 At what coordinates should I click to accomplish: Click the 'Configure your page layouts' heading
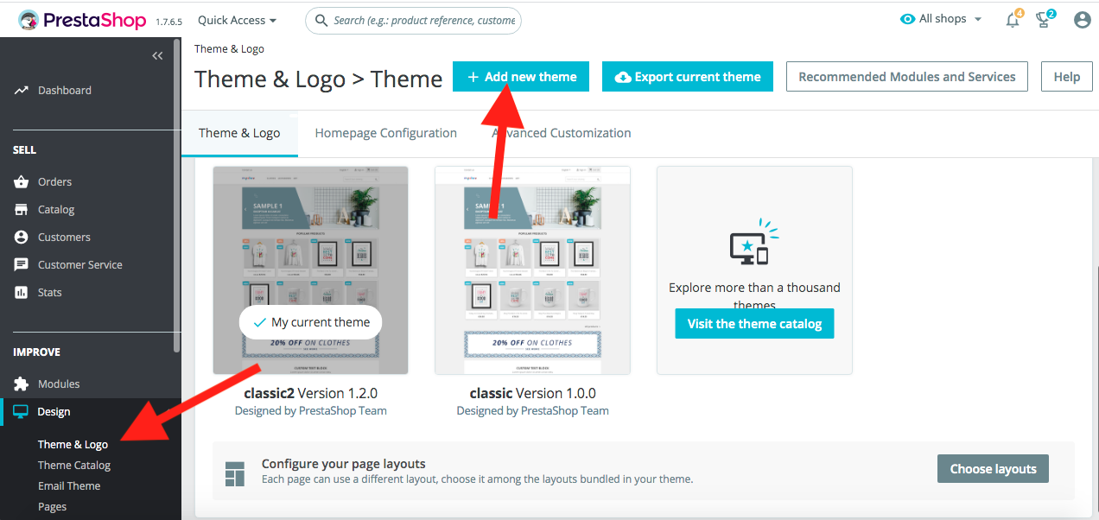tap(343, 463)
